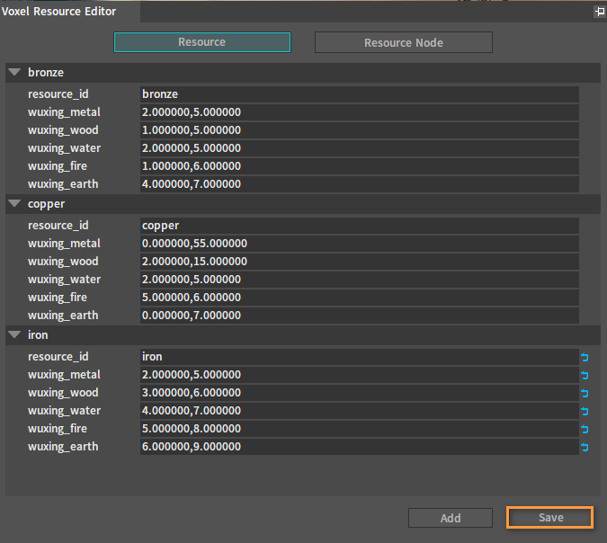
Task: Click the copper wuxing_metal value field
Action: [359, 244]
